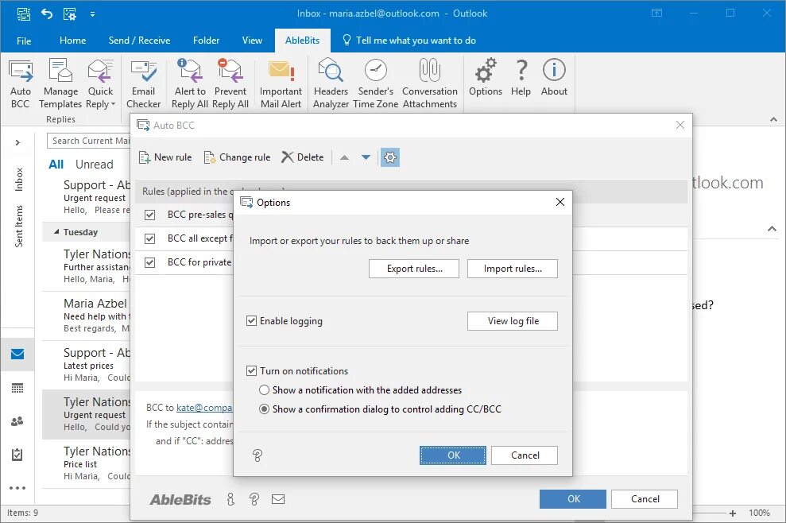Open Customize Quick Access Toolbar dropdown
Image resolution: width=786 pixels, height=523 pixels.
(92, 14)
